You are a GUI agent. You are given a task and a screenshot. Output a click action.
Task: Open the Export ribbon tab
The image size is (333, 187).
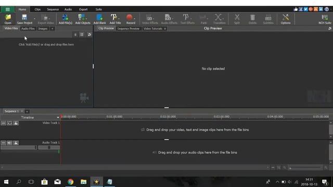[x=83, y=9]
